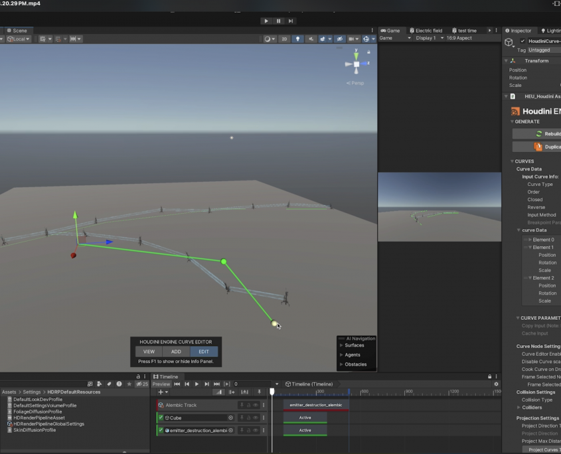Click the Timeline play button
Screen dimensions: 561x454
pyautogui.click(x=197, y=384)
